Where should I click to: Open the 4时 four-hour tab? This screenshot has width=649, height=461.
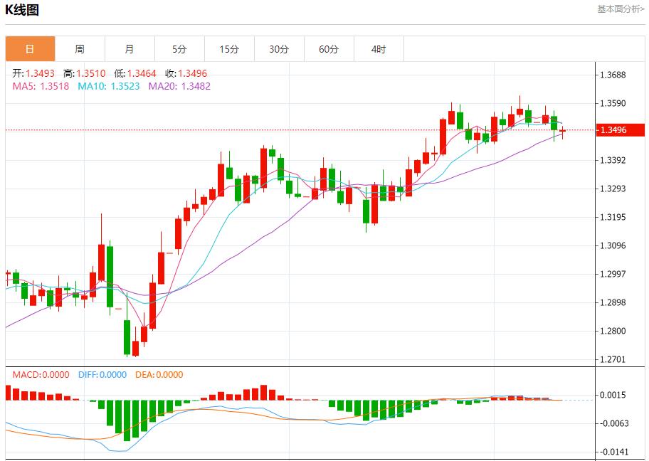tap(379, 49)
